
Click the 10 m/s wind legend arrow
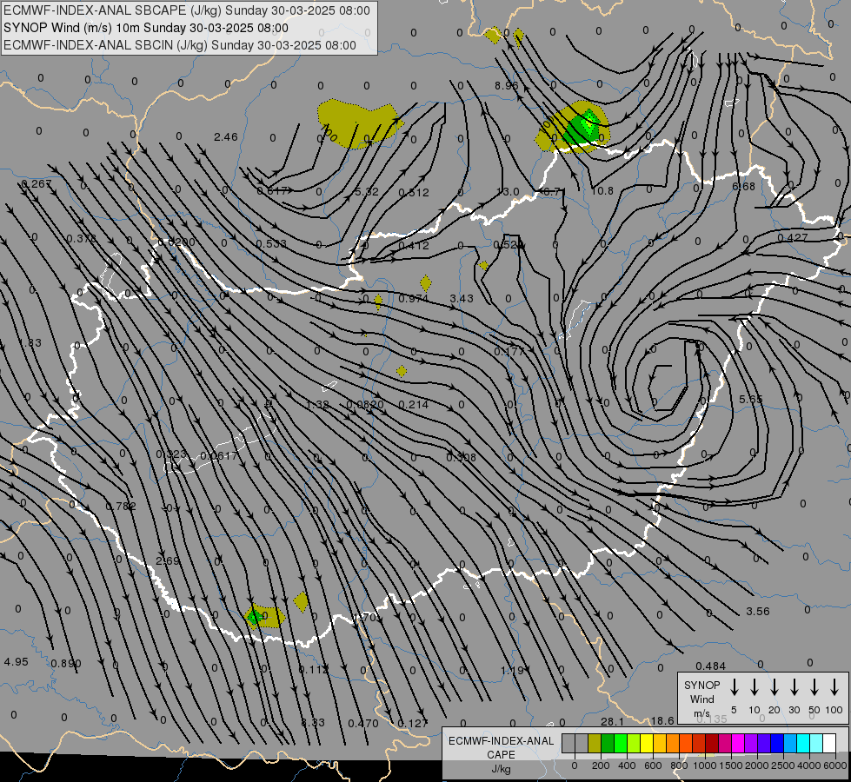(754, 687)
